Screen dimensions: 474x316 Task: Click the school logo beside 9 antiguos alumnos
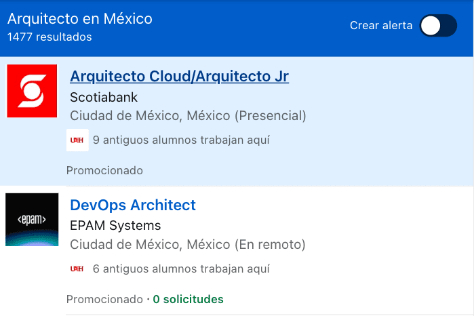pos(77,140)
